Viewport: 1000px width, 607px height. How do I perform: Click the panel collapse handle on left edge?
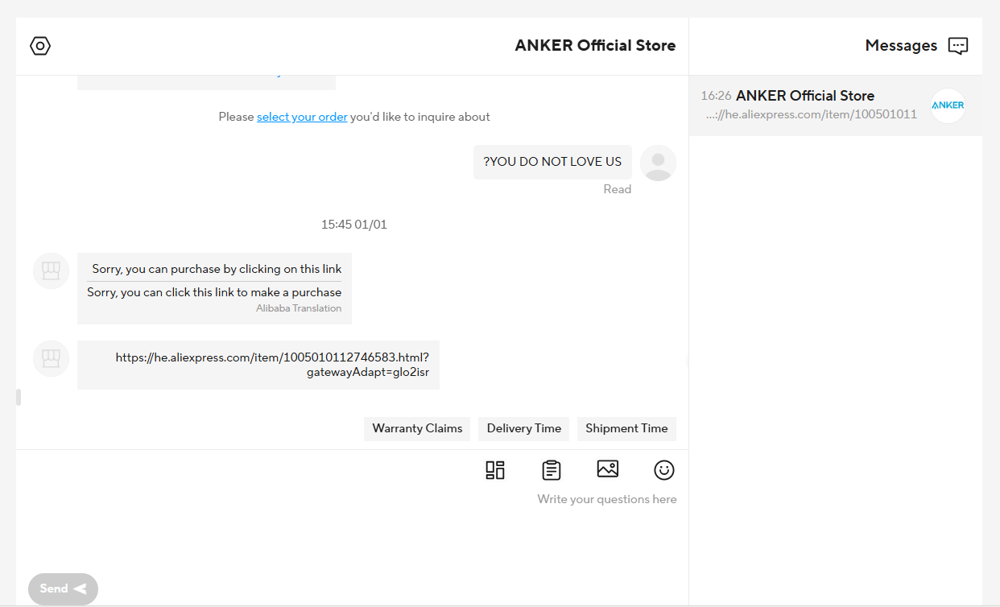tap(19, 397)
